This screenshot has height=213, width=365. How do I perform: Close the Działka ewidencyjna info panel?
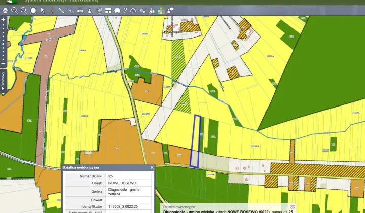[x=152, y=167]
